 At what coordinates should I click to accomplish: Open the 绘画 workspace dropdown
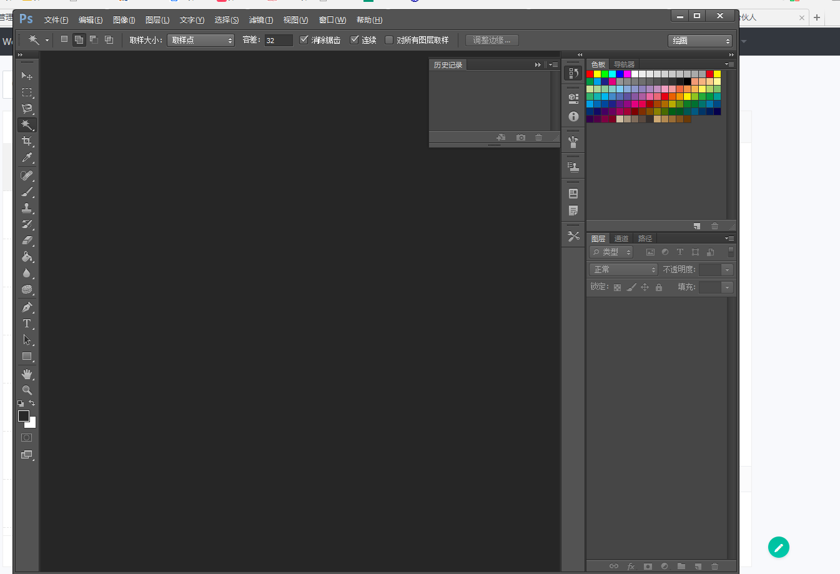point(699,41)
